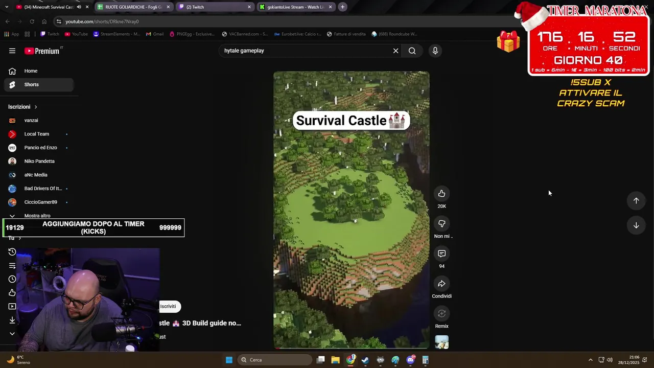Open the Your videos play-box icon
Image resolution: width=654 pixels, height=368 pixels.
coord(12,307)
